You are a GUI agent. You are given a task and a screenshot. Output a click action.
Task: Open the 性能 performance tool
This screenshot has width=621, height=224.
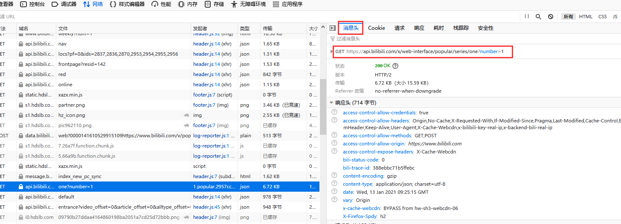coord(161,4)
